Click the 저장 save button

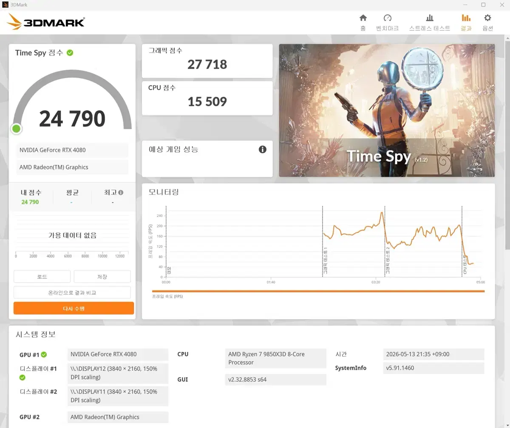click(x=102, y=277)
